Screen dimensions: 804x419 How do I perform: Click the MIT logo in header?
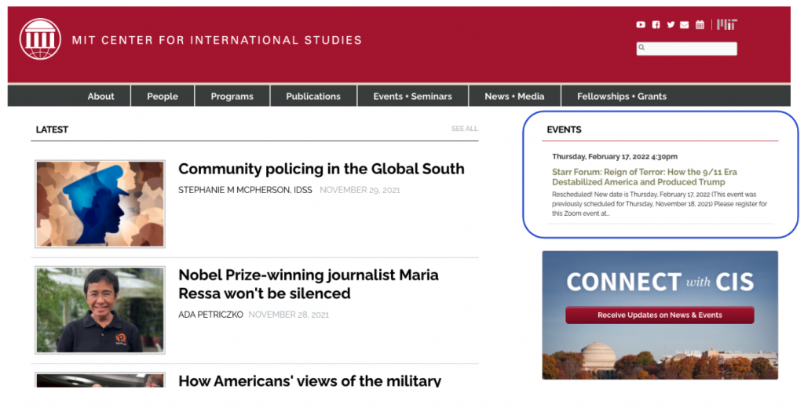(x=727, y=24)
